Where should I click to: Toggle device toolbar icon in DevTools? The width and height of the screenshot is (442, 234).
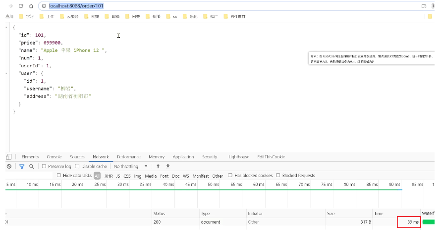[8, 157]
